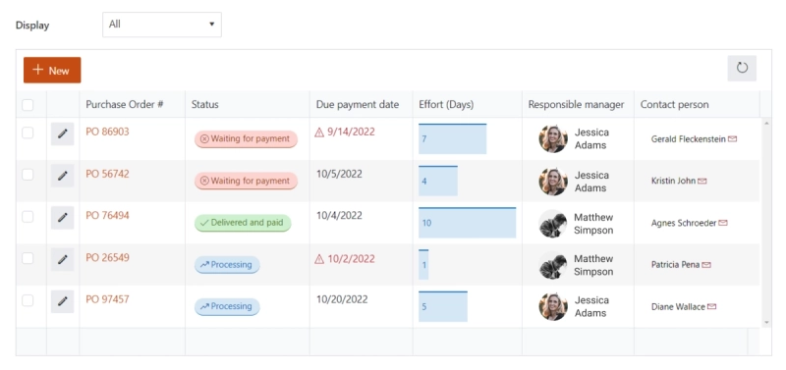Image resolution: width=786 pixels, height=370 pixels.
Task: Toggle the select-all checkbox in header
Action: click(x=28, y=105)
